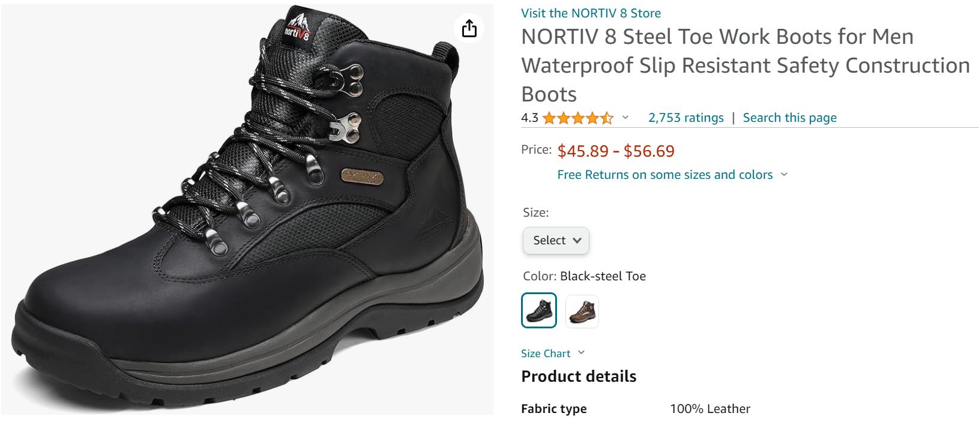Open Free Returns on some sizes link

[x=664, y=175]
